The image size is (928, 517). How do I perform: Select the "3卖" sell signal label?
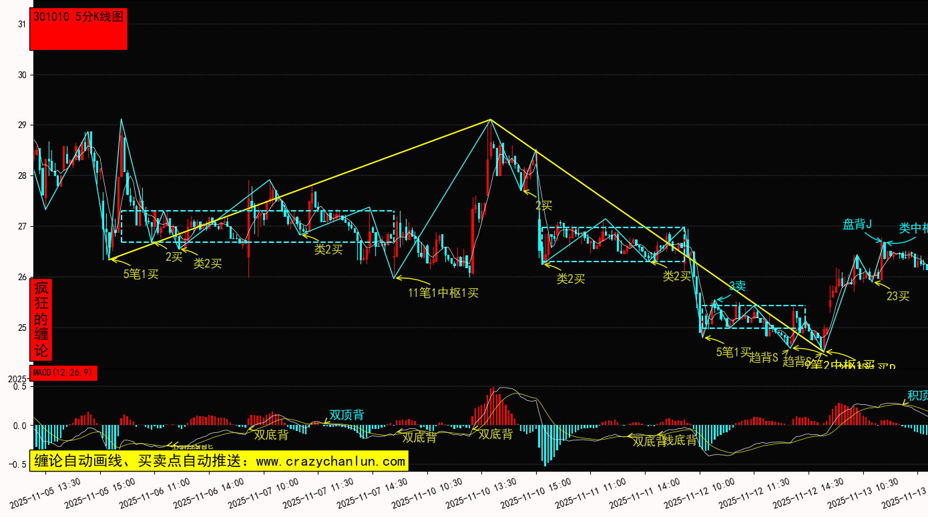[x=737, y=286]
